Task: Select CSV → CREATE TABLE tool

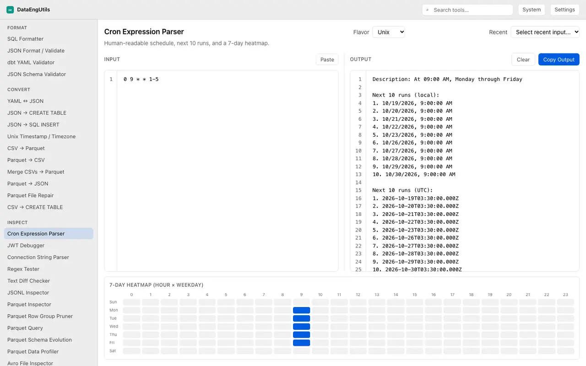Action: (x=49, y=207)
